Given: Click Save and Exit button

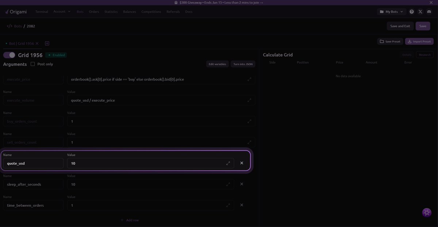Looking at the screenshot, I should (400, 26).
